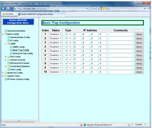Viewport: 152px width, 128px height.
Task: Click Apply button for index 8
Action: pyautogui.click(x=139, y=63)
